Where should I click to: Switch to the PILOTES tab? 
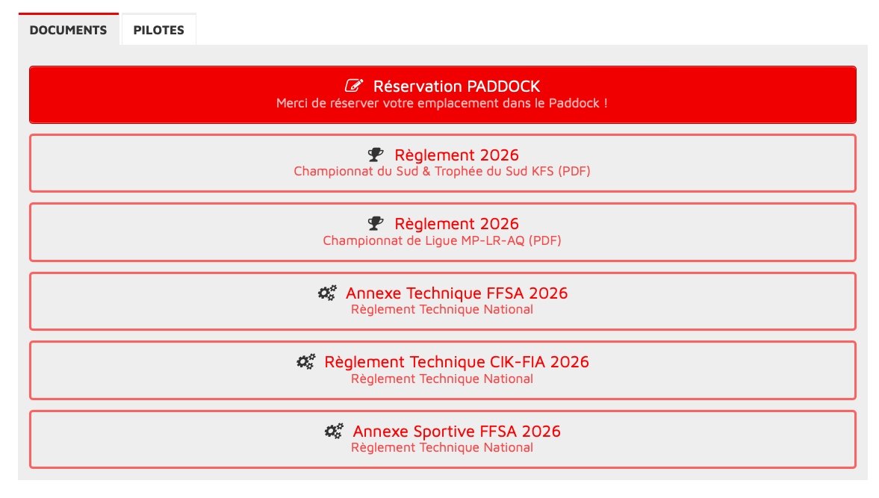point(158,31)
